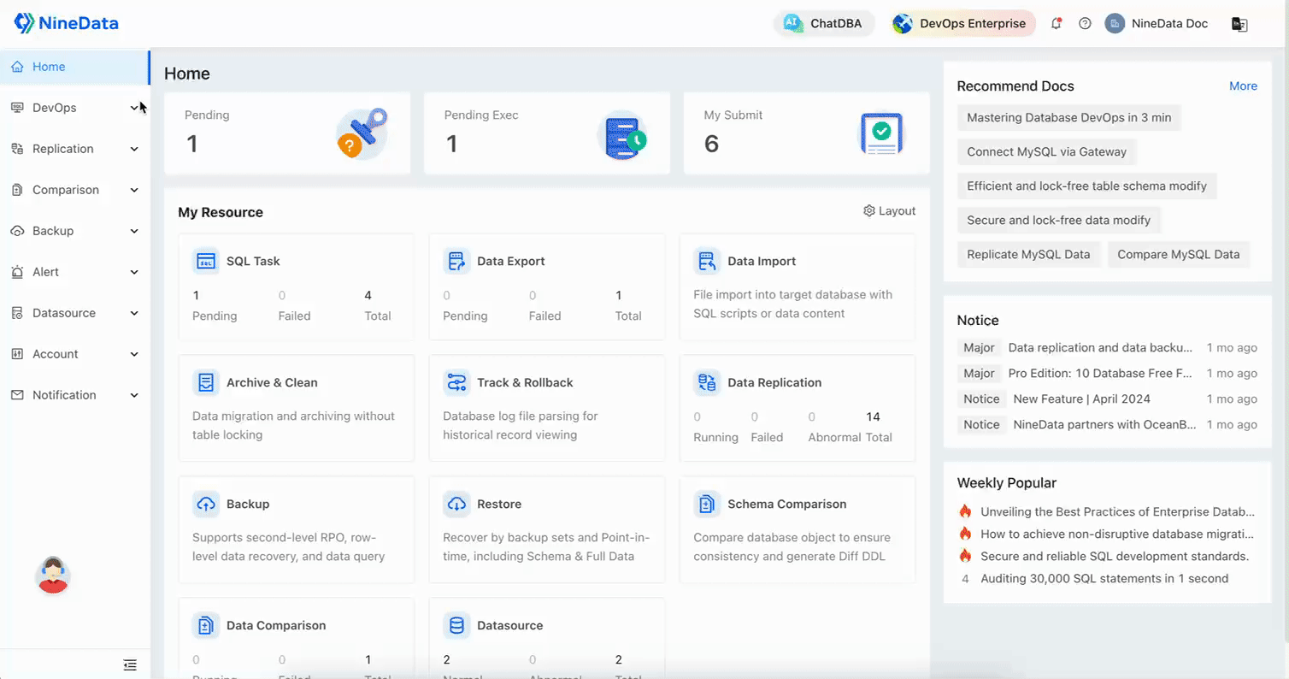Click the Schema Comparison icon
The width and height of the screenshot is (1289, 679).
(x=707, y=504)
